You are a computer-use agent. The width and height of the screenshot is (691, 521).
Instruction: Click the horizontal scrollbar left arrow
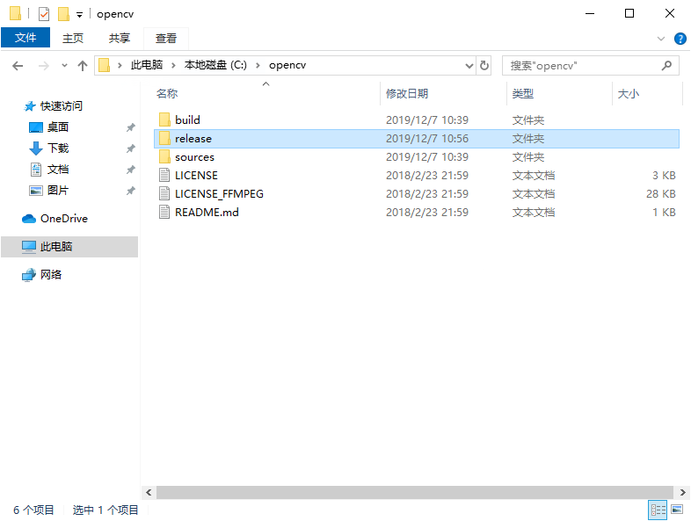point(149,492)
